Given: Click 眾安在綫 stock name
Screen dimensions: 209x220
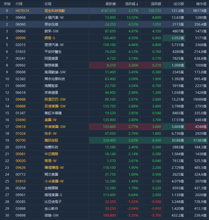Looking at the screenshot, I should point(51,24).
